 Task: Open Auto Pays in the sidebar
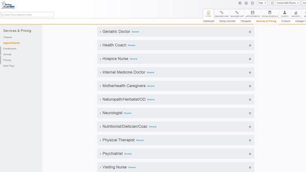(9, 66)
